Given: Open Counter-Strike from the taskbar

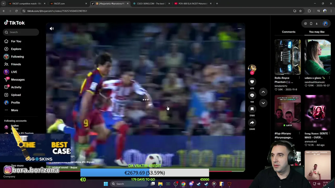Looking at the screenshot, I should pyautogui.click(x=221, y=184).
